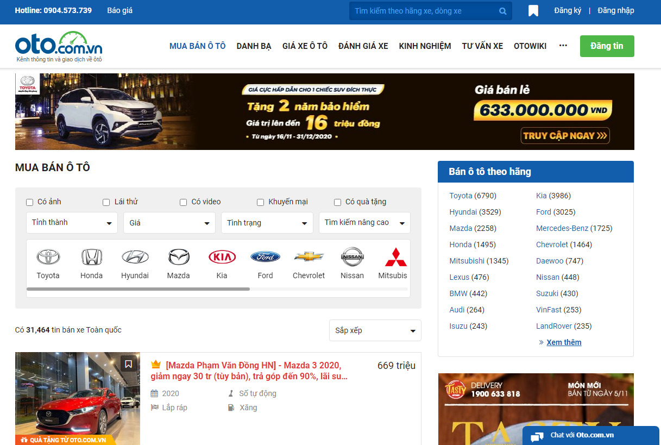Open the Báo giá link

[119, 10]
